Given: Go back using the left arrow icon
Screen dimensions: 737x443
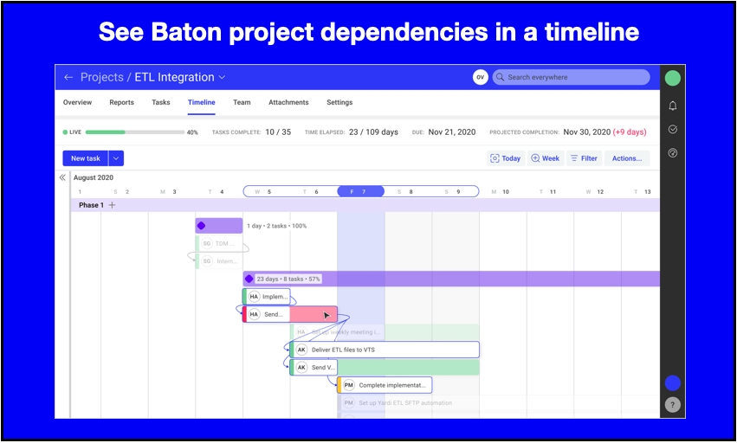Looking at the screenshot, I should [68, 77].
